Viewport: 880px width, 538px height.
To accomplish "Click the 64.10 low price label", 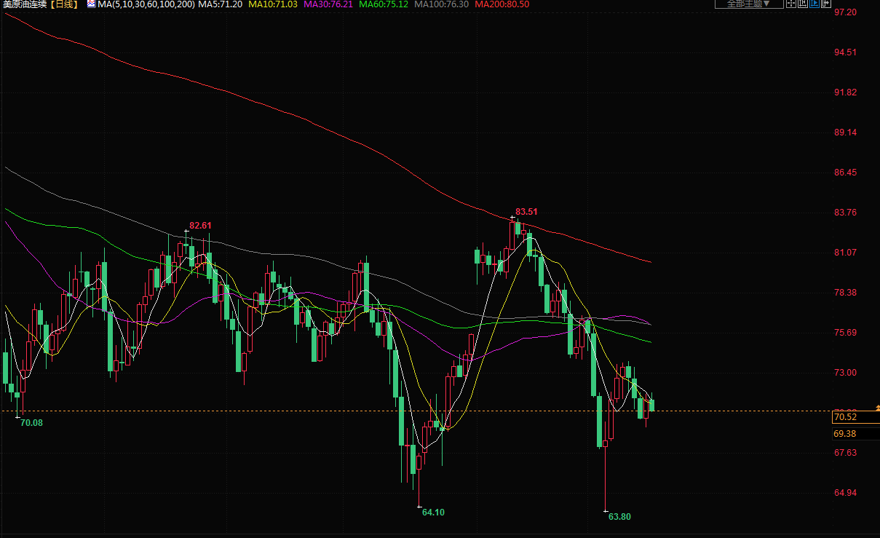I will click(433, 513).
